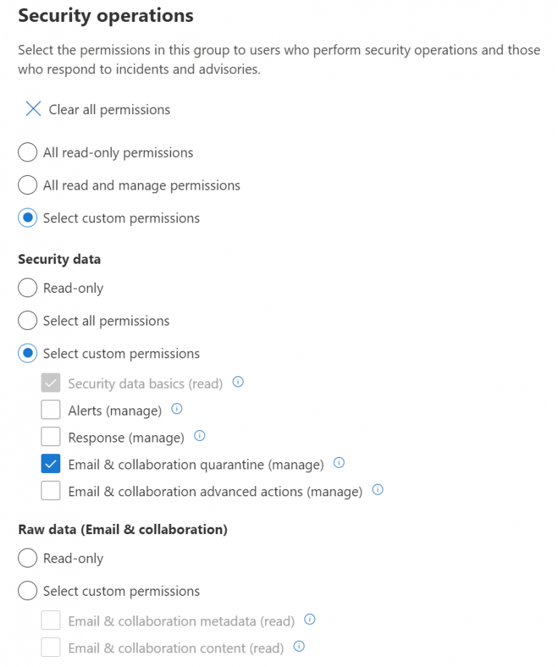Uncheck Email & collaboration quarantine (manage)
558x667 pixels.
(50, 463)
